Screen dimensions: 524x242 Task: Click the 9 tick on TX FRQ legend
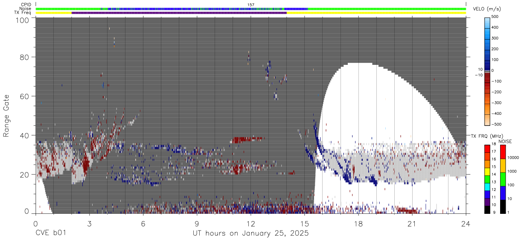point(495,212)
